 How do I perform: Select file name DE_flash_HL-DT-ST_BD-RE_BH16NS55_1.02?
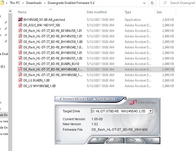(x=53, y=58)
